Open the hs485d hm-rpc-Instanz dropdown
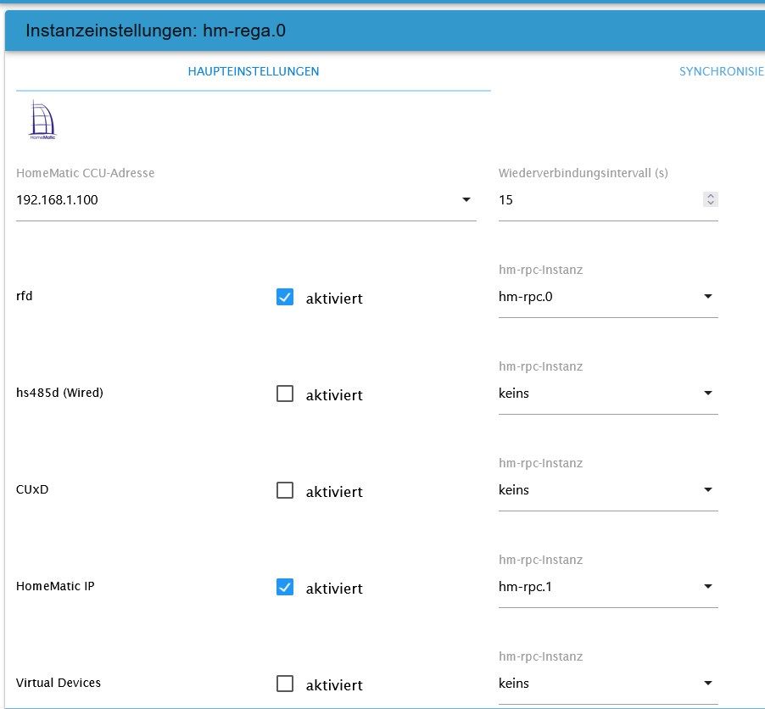This screenshot has height=709, width=765. point(608,394)
